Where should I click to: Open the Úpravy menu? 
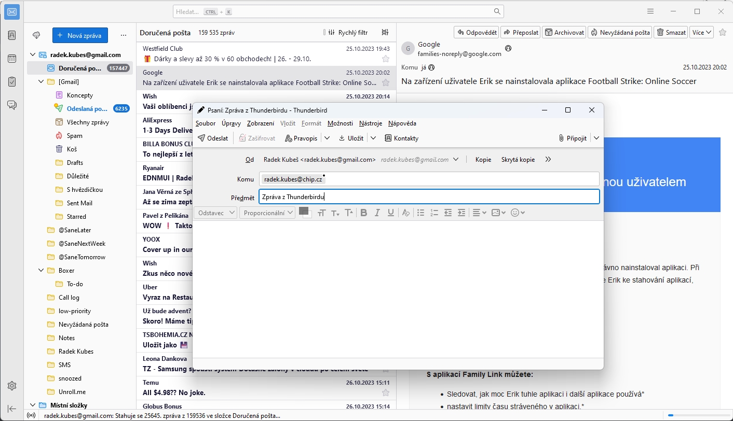231,123
